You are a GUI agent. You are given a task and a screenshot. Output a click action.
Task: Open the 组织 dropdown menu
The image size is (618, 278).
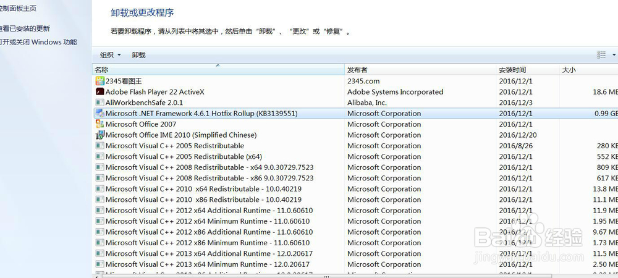coord(111,55)
